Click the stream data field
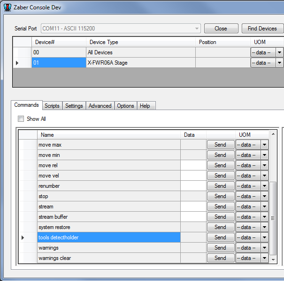The height and width of the screenshot is (281, 284). tap(193, 207)
